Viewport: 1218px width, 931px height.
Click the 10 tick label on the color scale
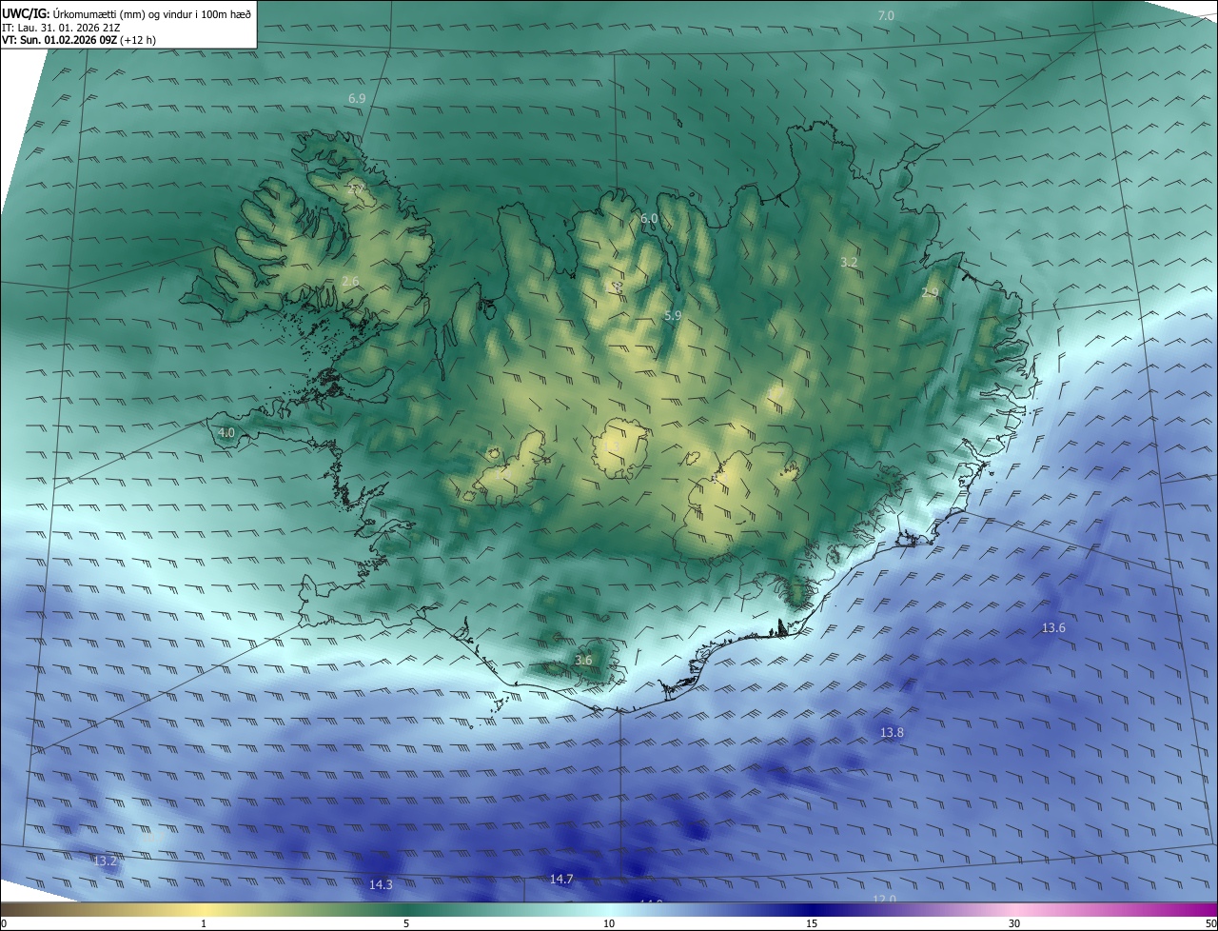click(x=609, y=924)
